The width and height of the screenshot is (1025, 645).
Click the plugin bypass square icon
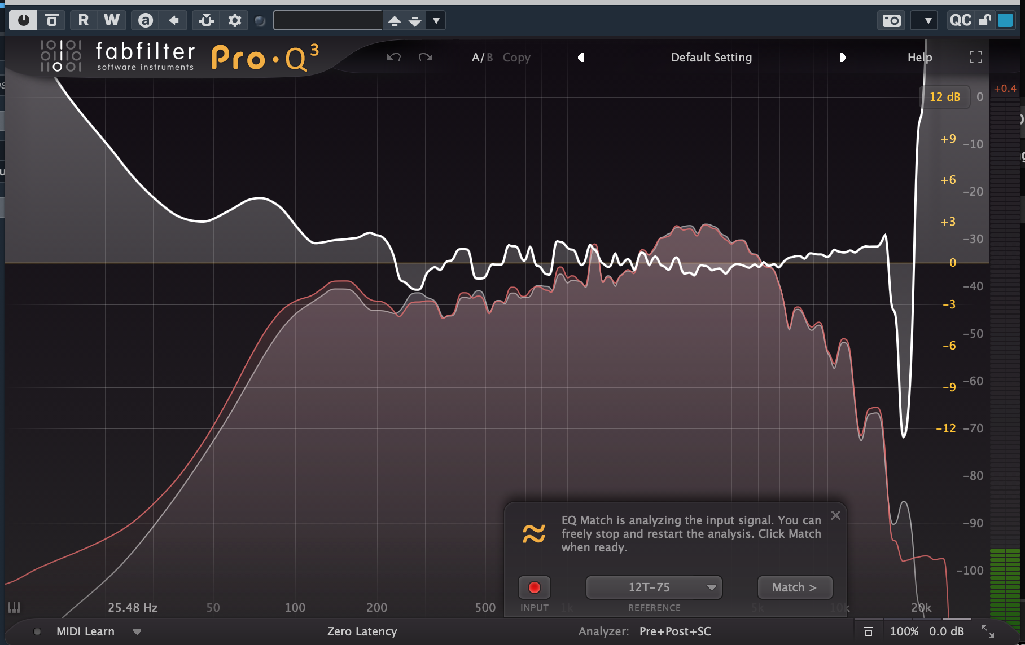[x=52, y=21]
